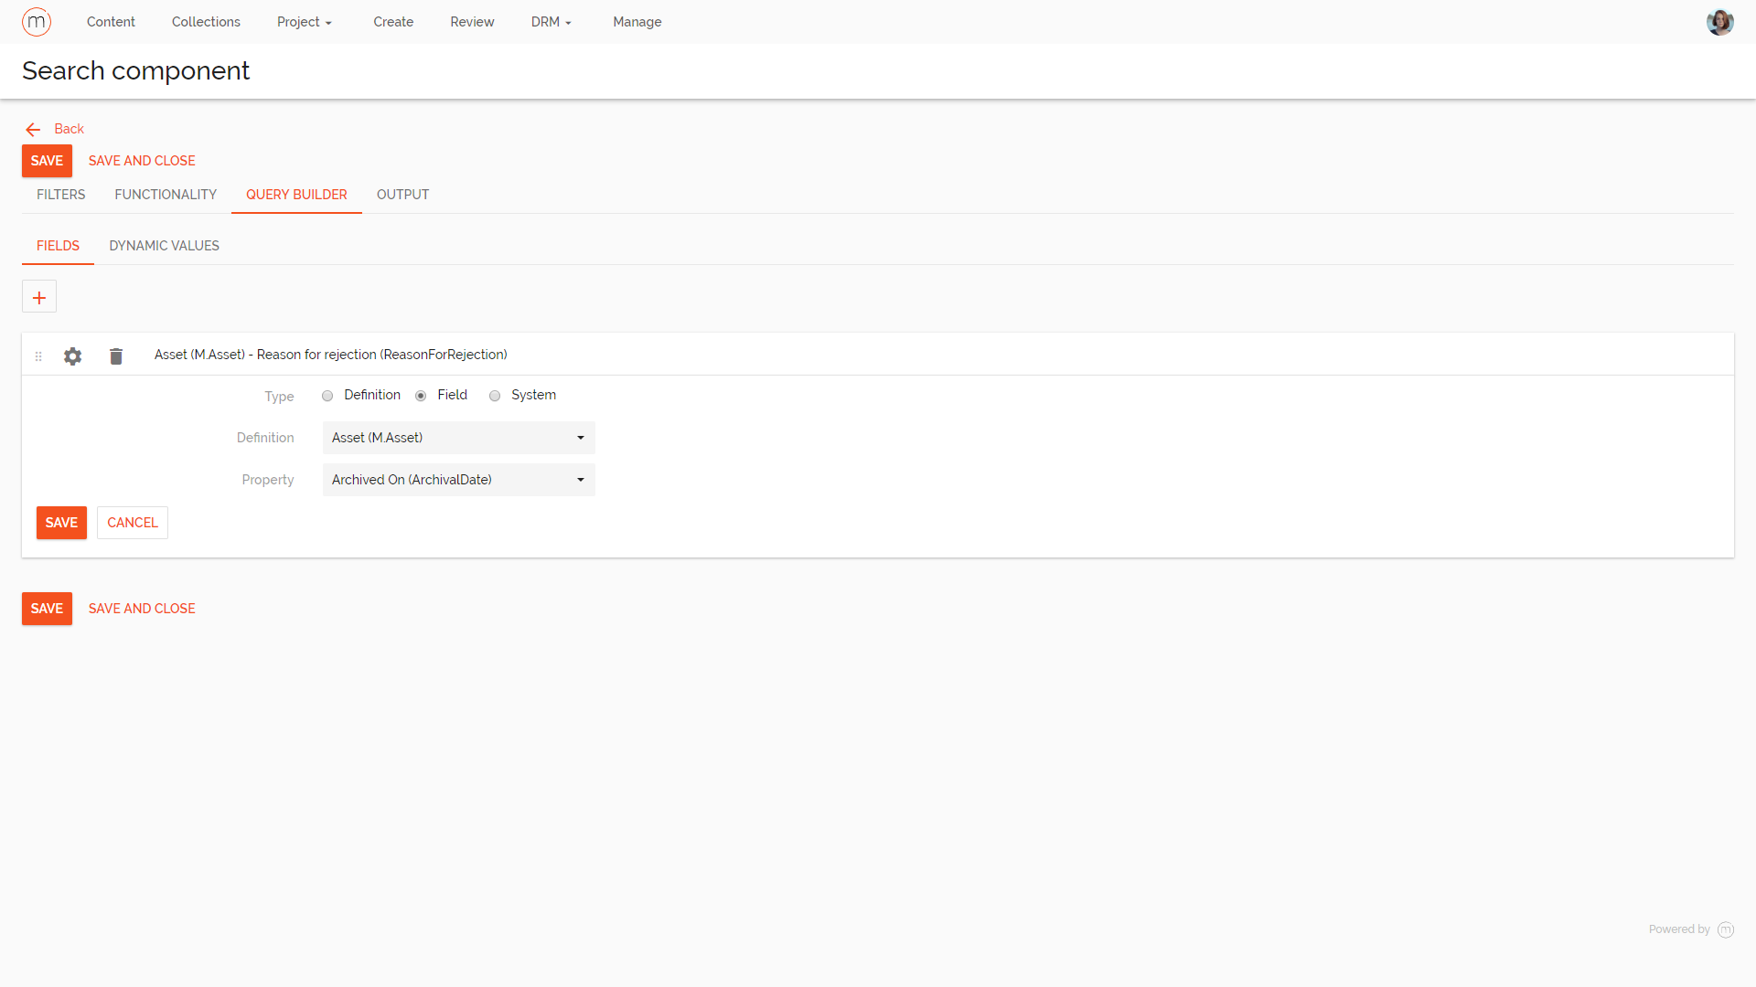Select the Definition radio button

(x=327, y=396)
